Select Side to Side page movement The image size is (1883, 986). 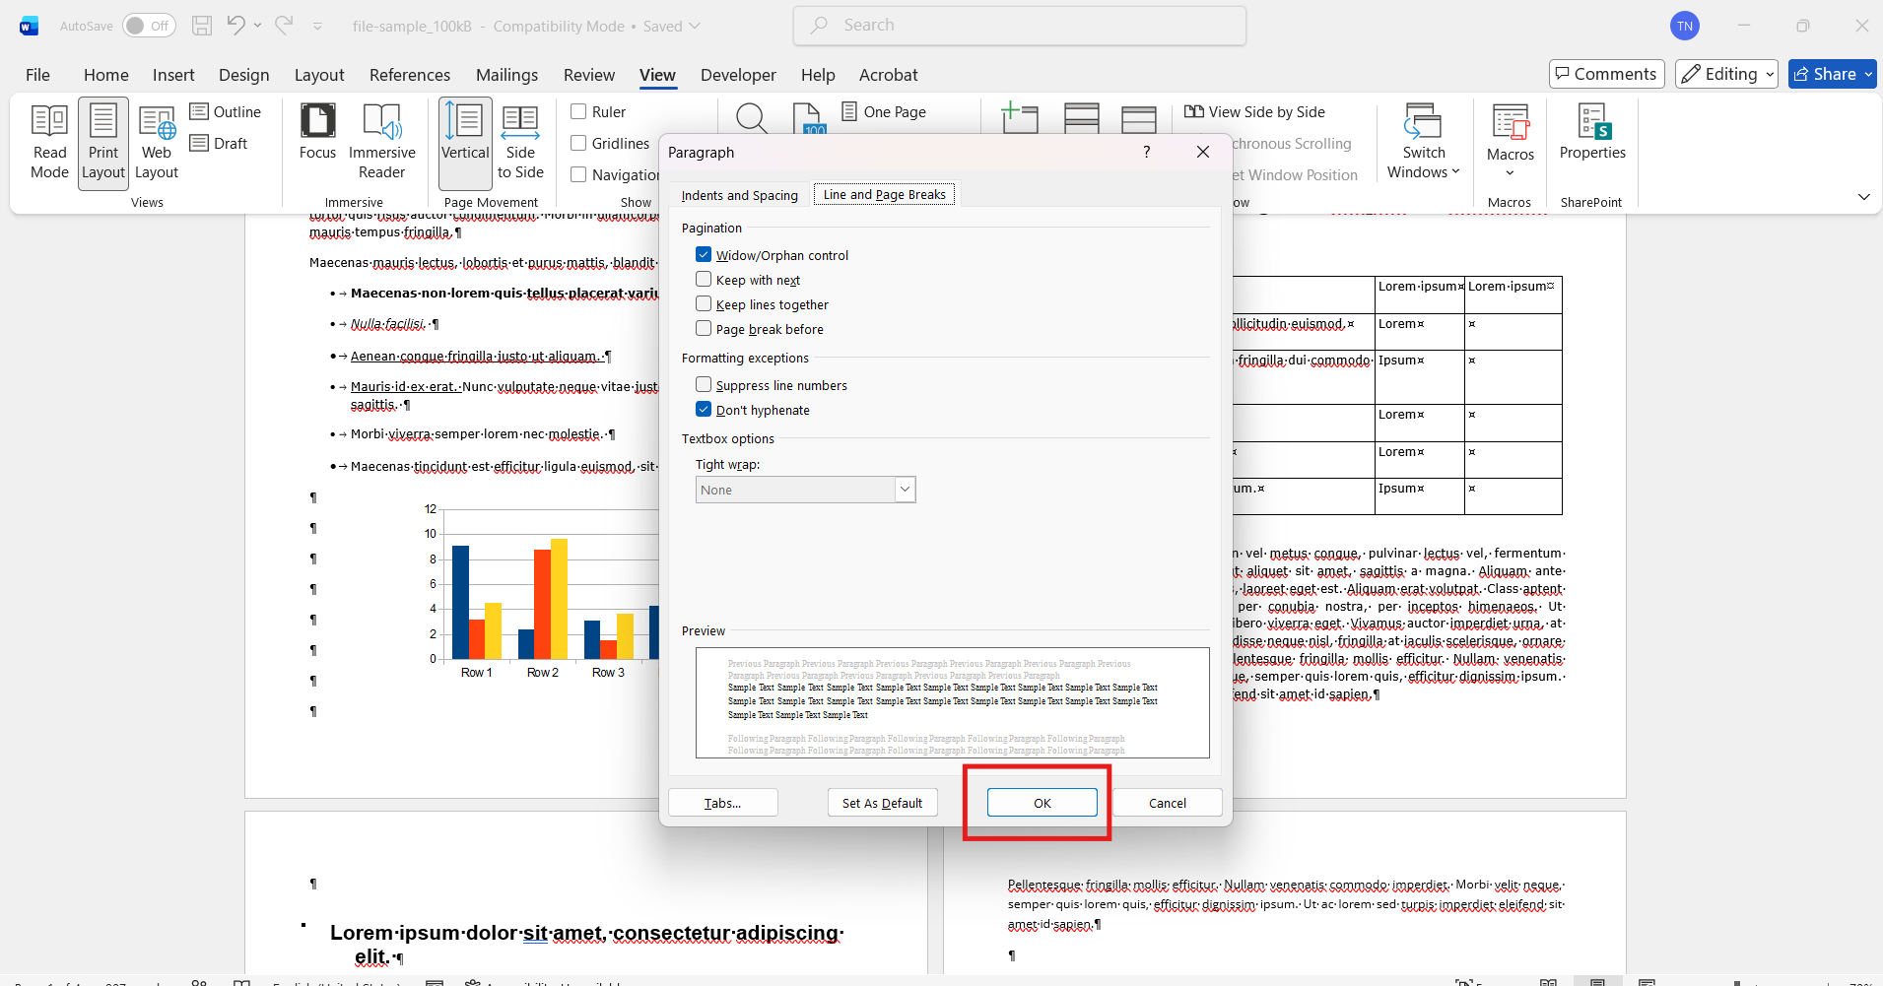click(520, 143)
